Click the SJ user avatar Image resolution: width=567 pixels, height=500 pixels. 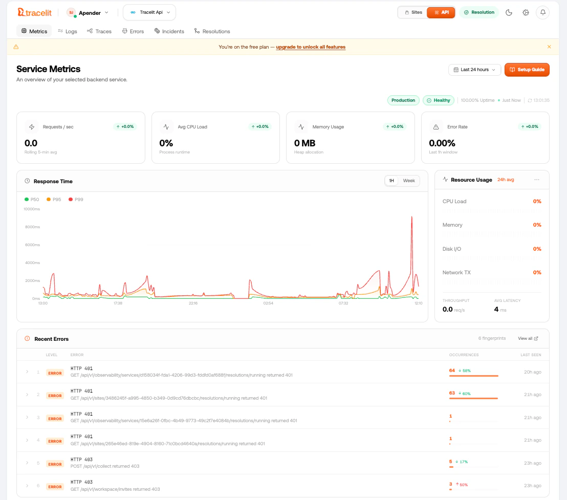(x=71, y=13)
